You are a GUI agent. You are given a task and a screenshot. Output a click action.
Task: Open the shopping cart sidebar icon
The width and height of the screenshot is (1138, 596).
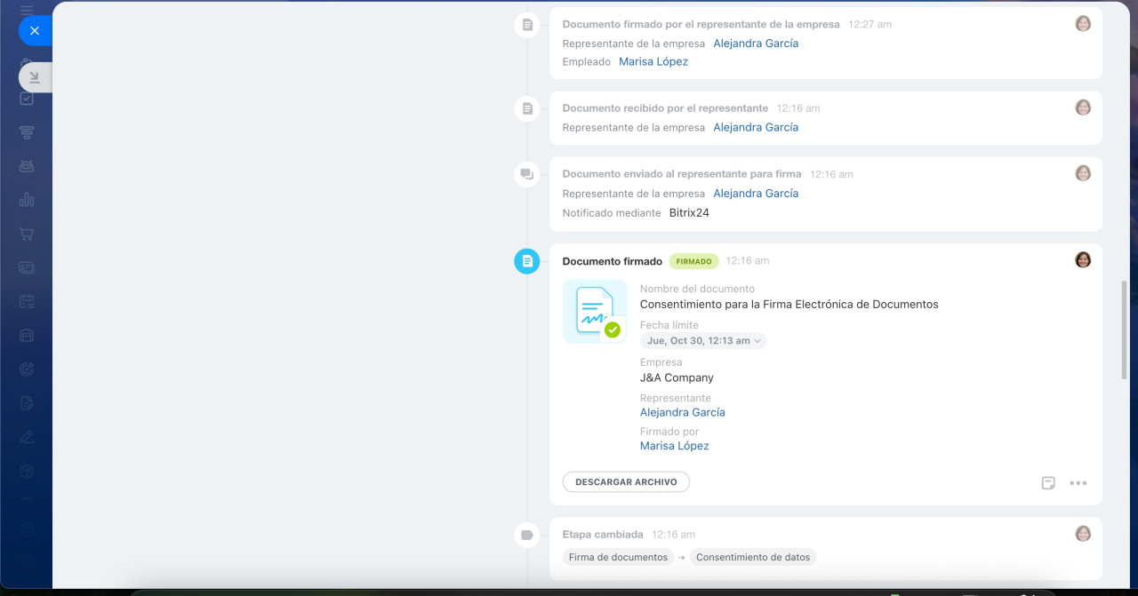tap(27, 234)
